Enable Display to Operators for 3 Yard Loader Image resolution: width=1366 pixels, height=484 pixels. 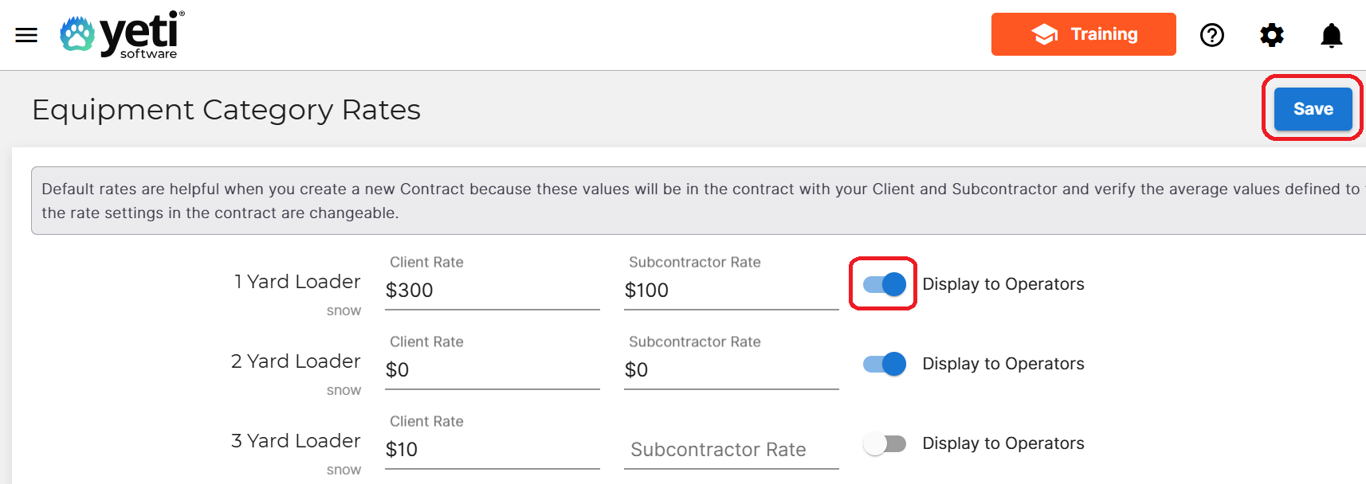[884, 443]
